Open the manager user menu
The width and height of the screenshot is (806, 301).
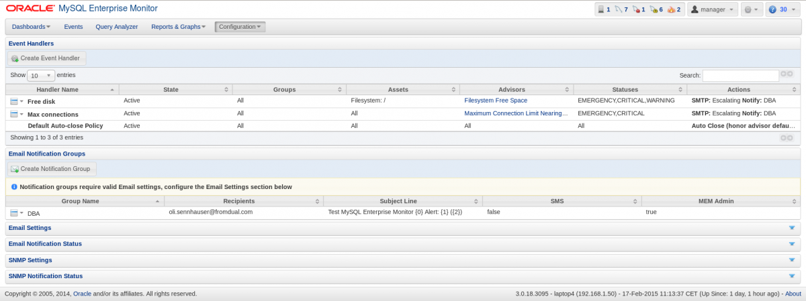712,9
